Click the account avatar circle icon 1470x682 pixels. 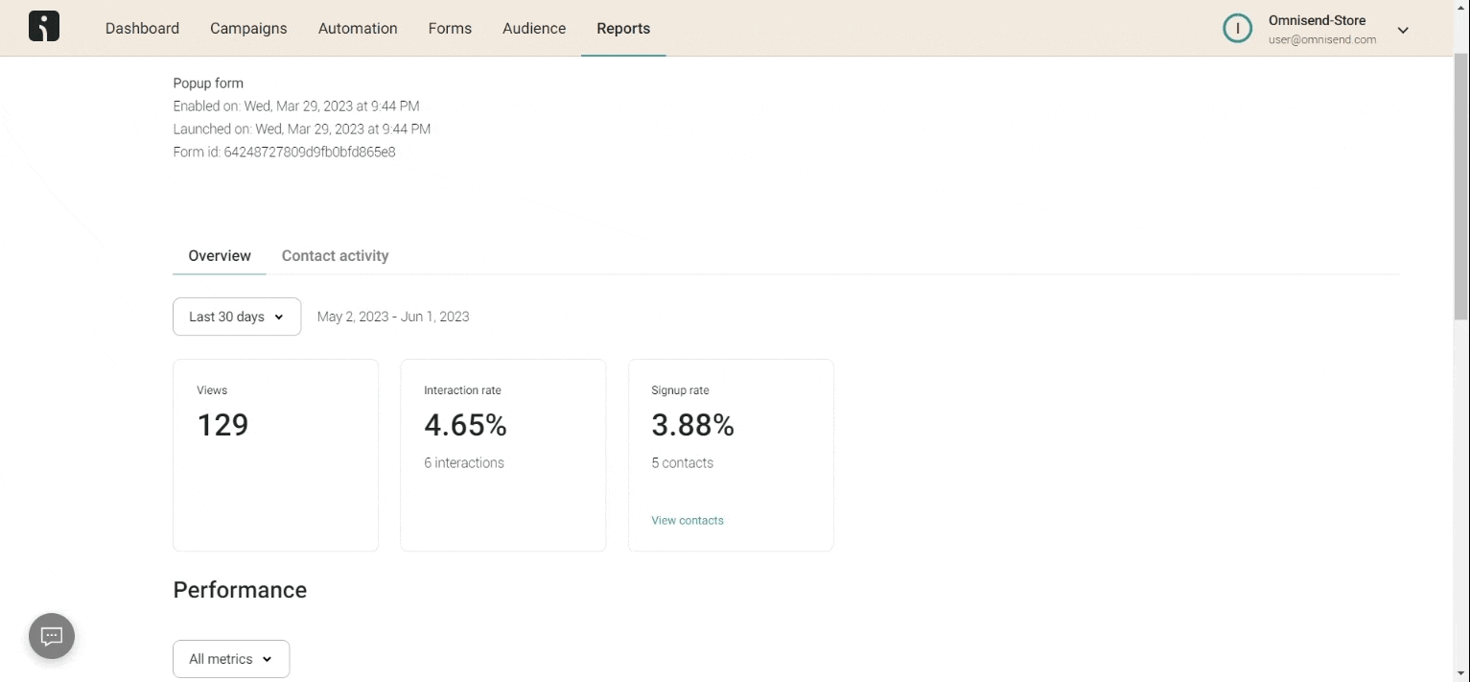pyautogui.click(x=1237, y=29)
